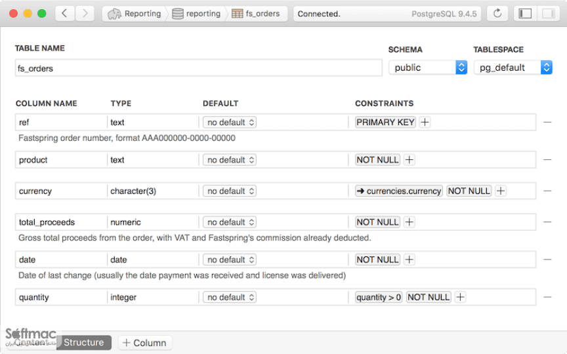Add a constraint to the total_proceeds column

coord(409,222)
